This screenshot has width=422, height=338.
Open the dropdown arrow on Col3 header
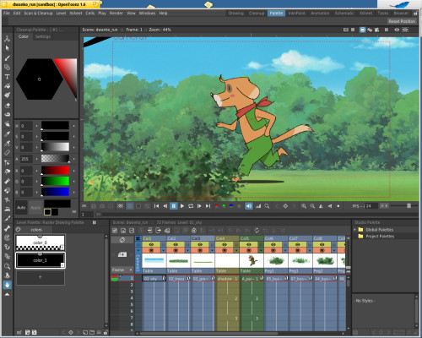click(x=212, y=250)
